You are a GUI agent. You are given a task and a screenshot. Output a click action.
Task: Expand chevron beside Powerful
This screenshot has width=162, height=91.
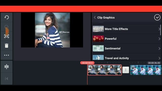coord(159,39)
